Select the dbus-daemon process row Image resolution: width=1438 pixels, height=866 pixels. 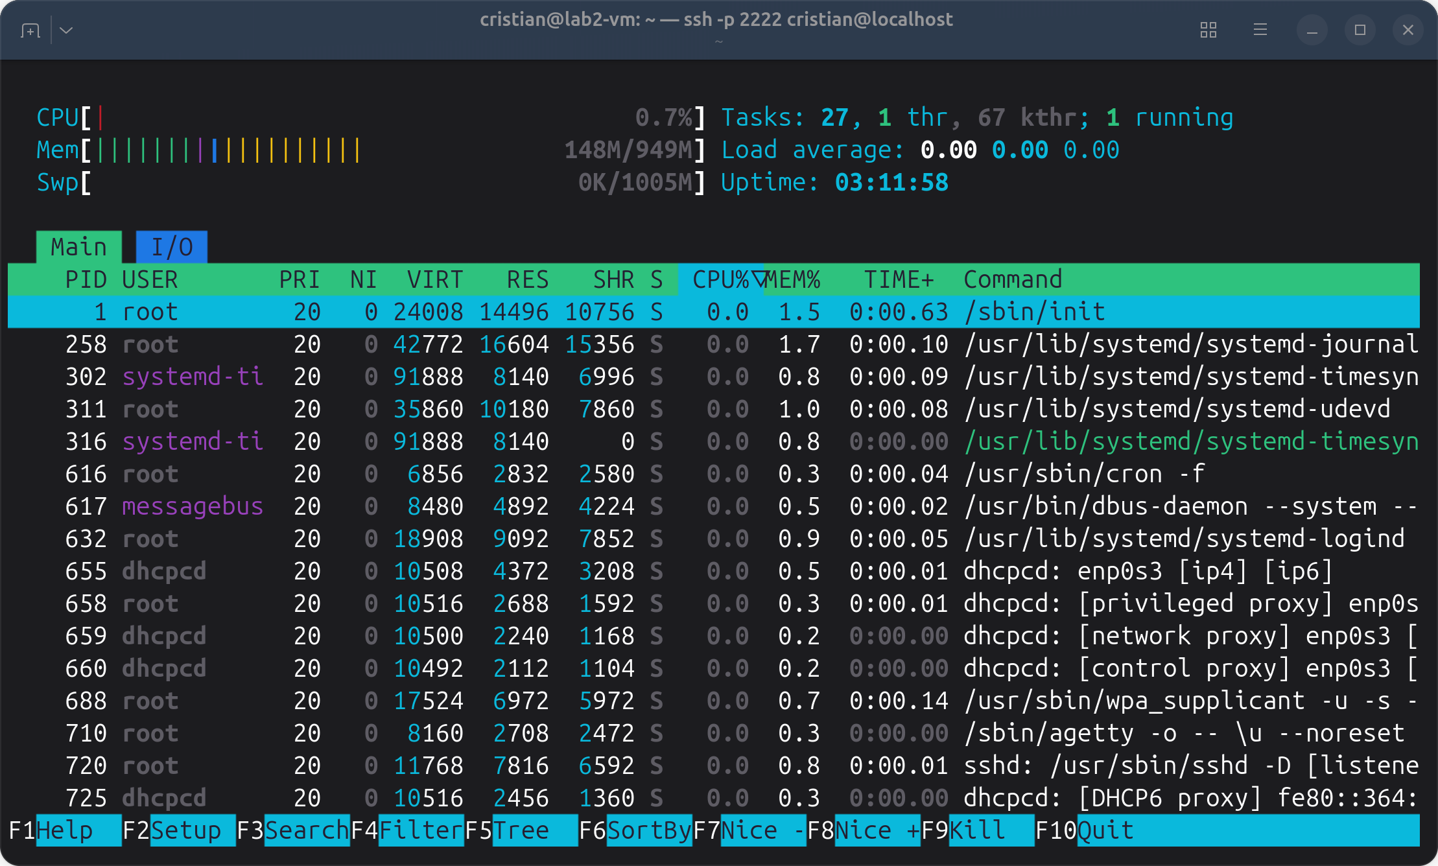coord(714,506)
